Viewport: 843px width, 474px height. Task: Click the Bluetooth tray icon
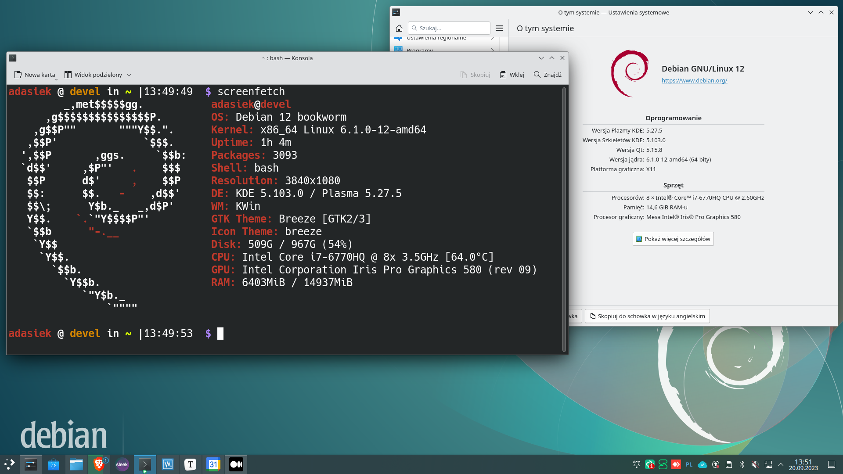(742, 464)
